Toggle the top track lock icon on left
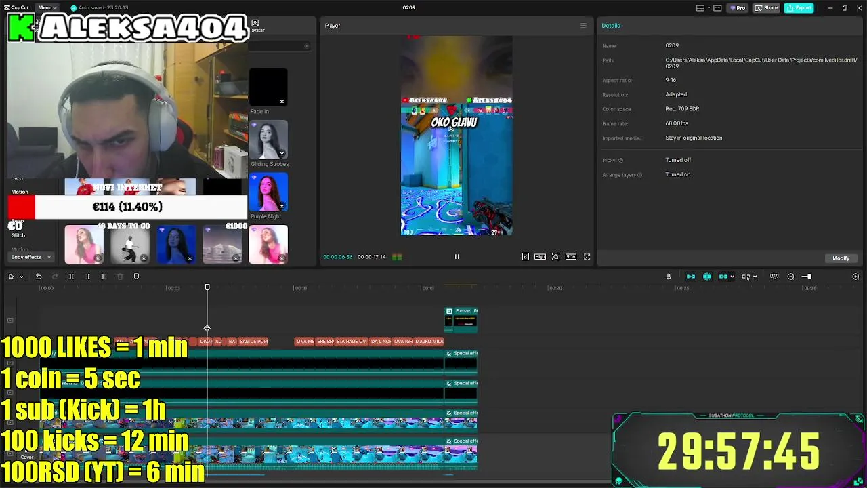867x488 pixels. pyautogui.click(x=10, y=321)
